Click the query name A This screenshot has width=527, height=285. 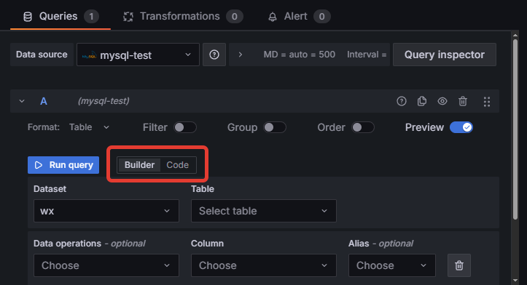(x=44, y=101)
